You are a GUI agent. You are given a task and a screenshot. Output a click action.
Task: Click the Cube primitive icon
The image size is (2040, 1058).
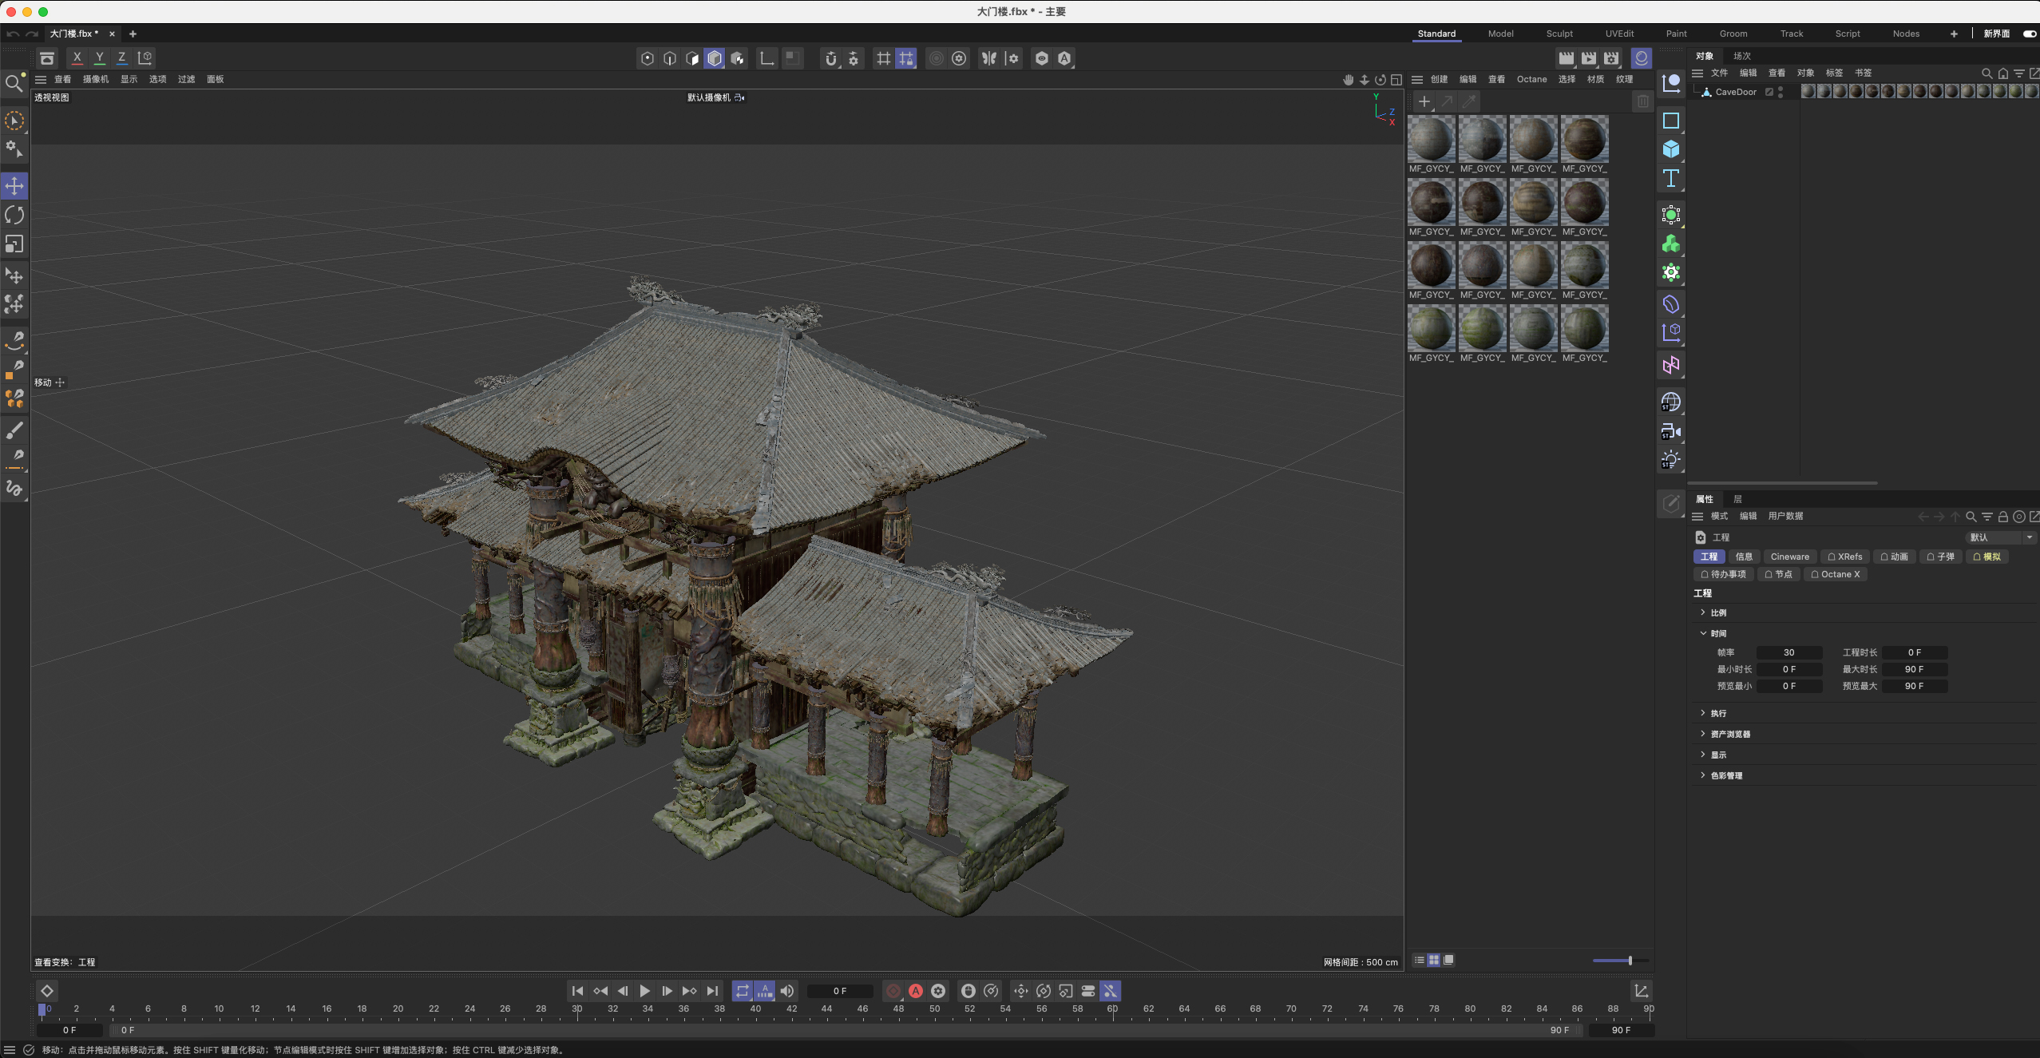(x=1671, y=149)
